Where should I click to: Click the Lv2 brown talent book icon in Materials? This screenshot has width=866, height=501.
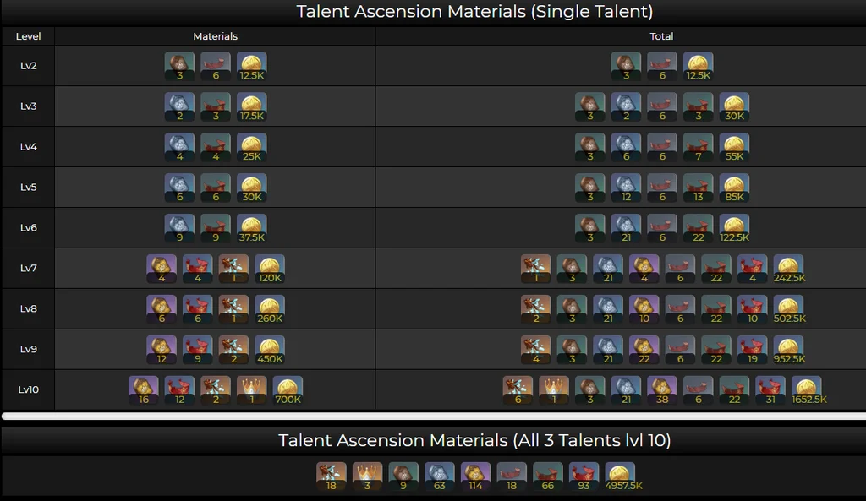(179, 66)
